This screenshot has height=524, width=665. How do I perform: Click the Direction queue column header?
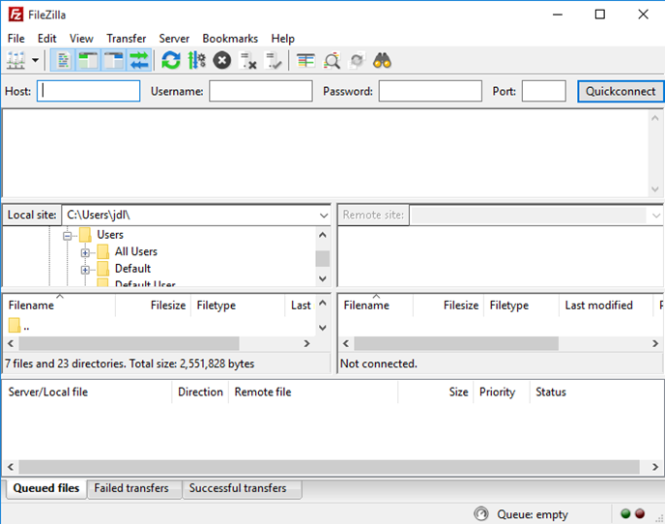click(200, 392)
